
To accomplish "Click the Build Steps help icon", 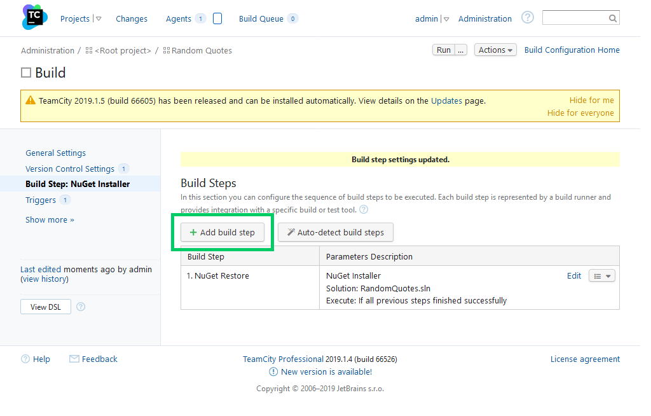I will click(x=364, y=209).
